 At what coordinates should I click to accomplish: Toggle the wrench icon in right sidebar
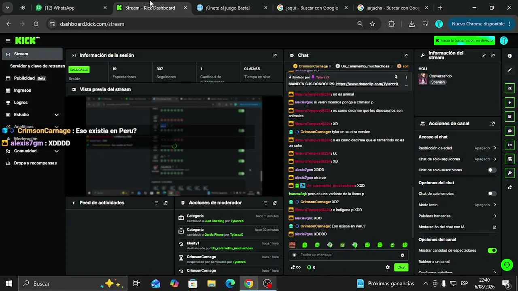[x=510, y=173]
